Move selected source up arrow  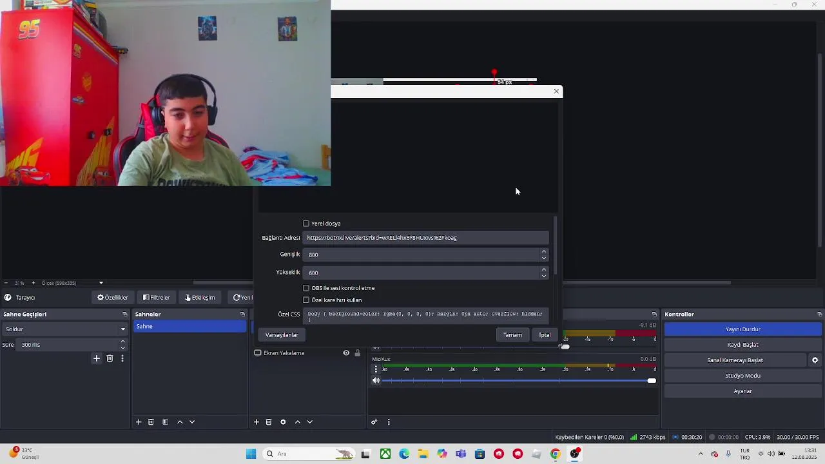pos(298,422)
